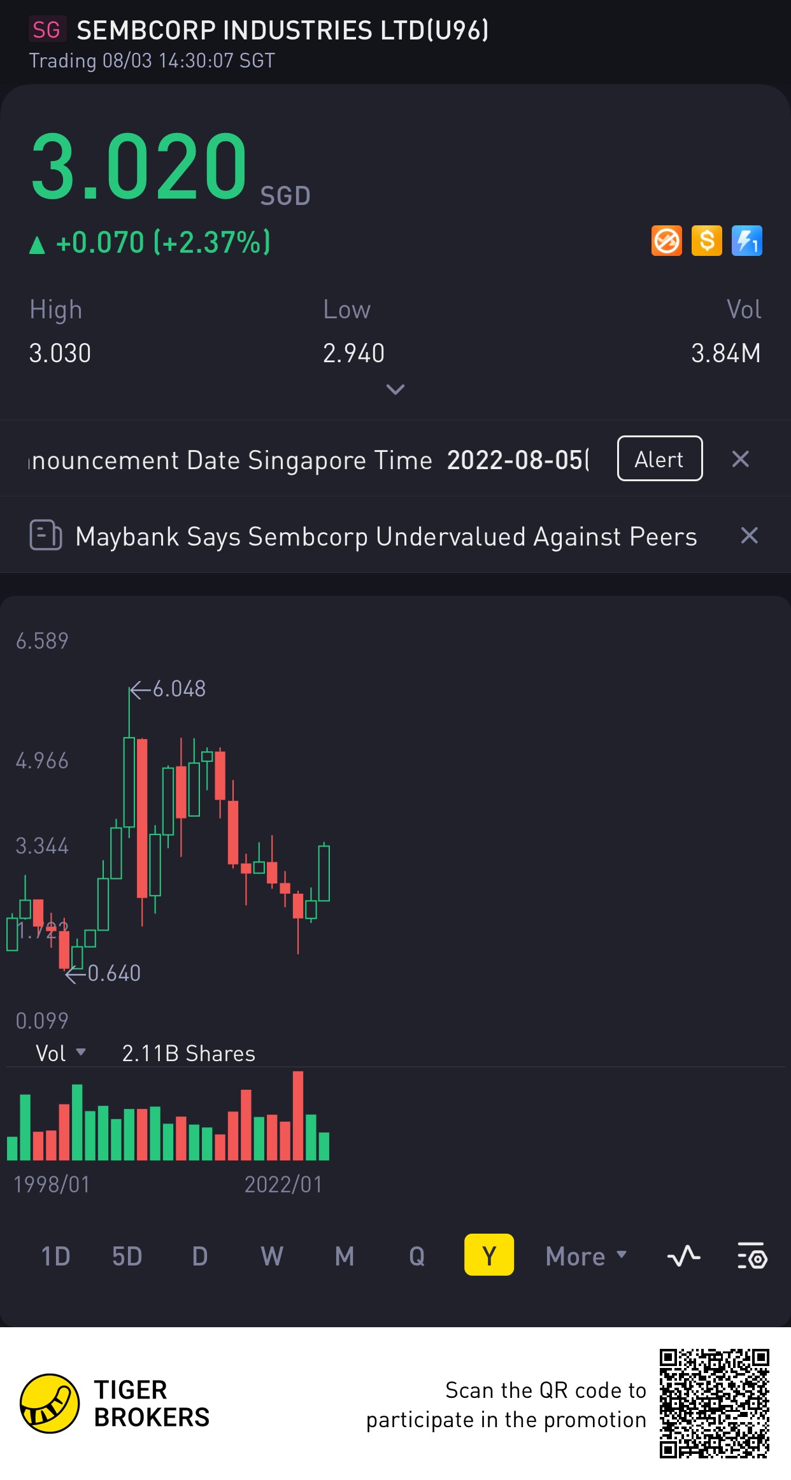Open the More timeframes dropdown
This screenshot has height=1480, width=791.
586,1256
